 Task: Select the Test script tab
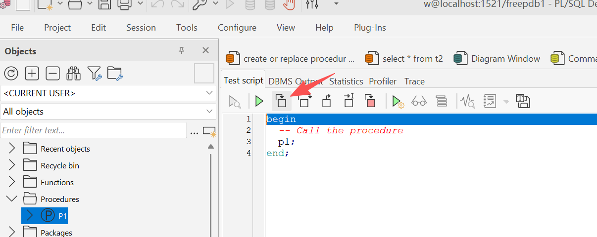[244, 80]
